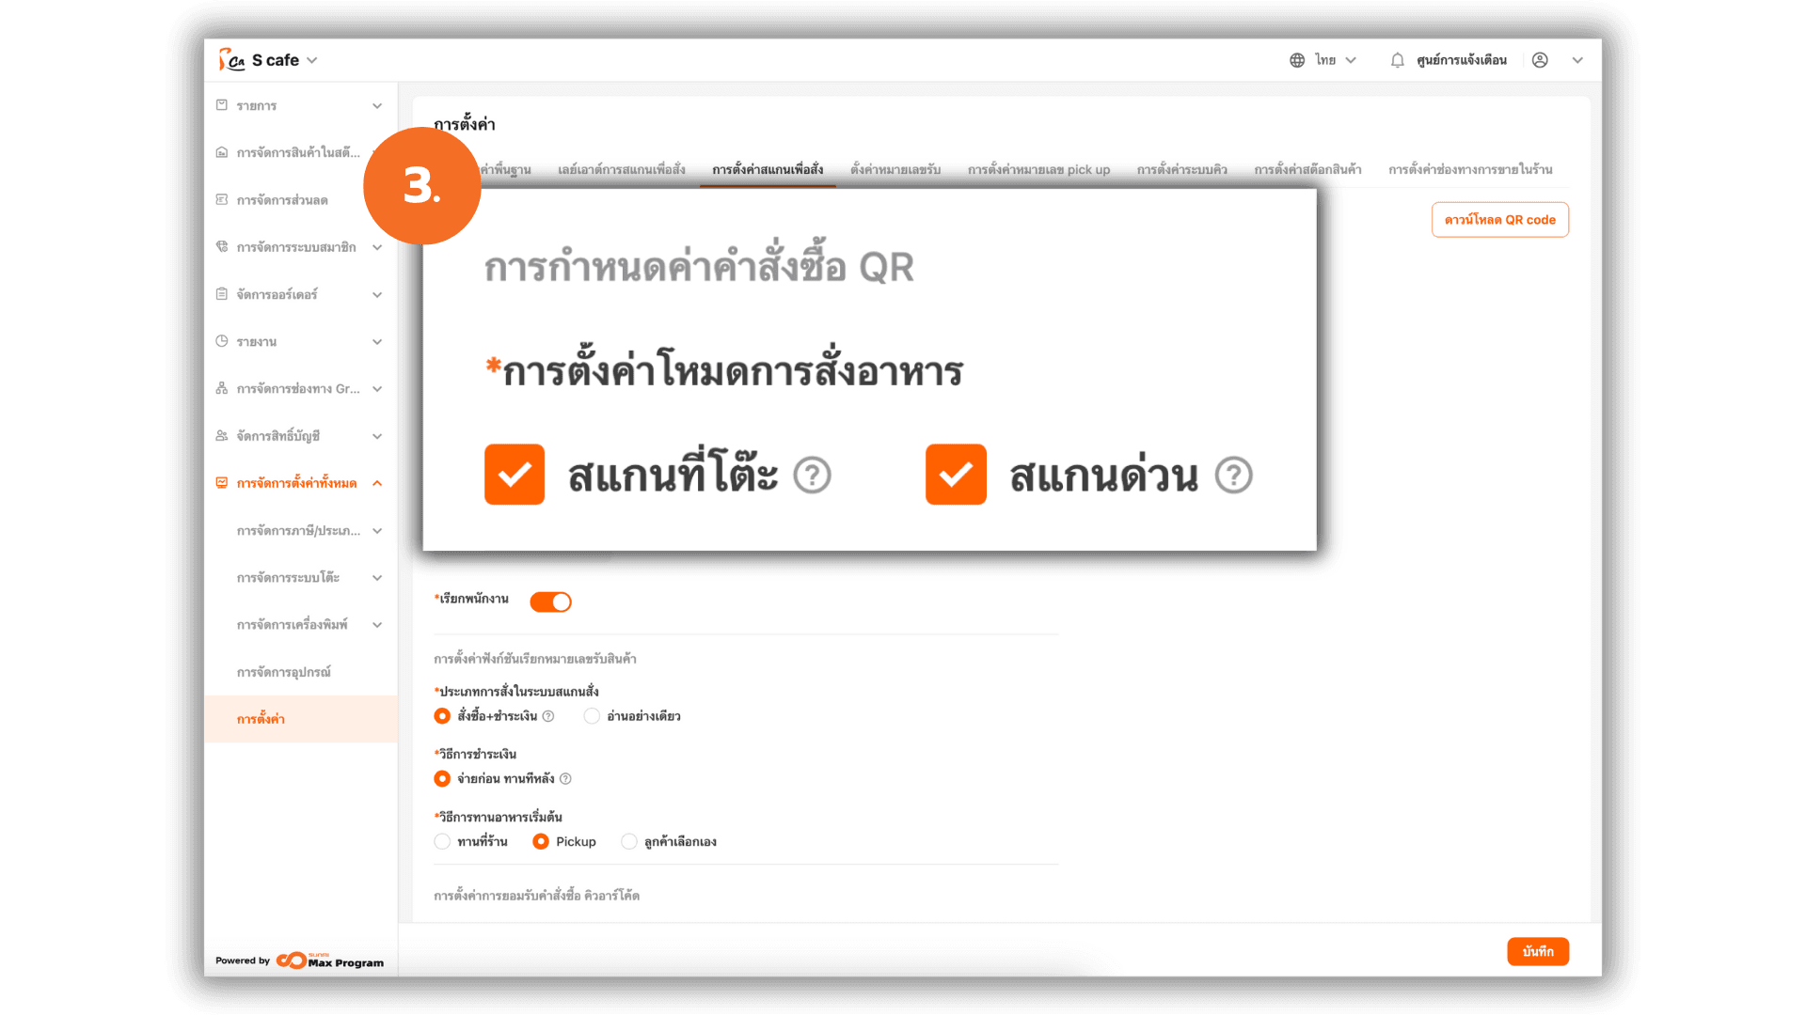
Task: Uncheck the สแกนที่โต๊ะ checkbox
Action: click(515, 475)
